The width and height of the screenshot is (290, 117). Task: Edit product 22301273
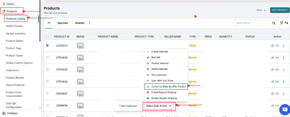[275, 46]
